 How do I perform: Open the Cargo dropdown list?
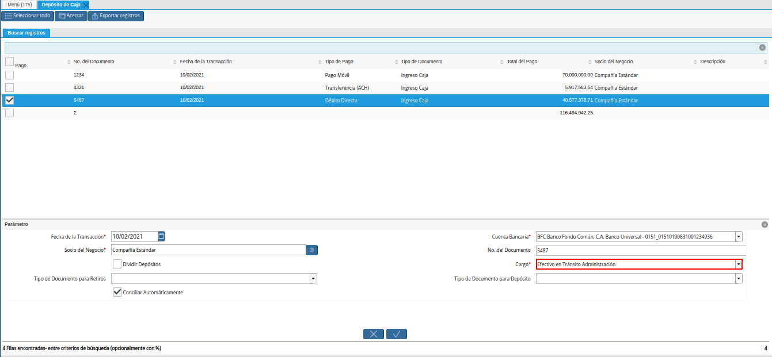(x=739, y=264)
